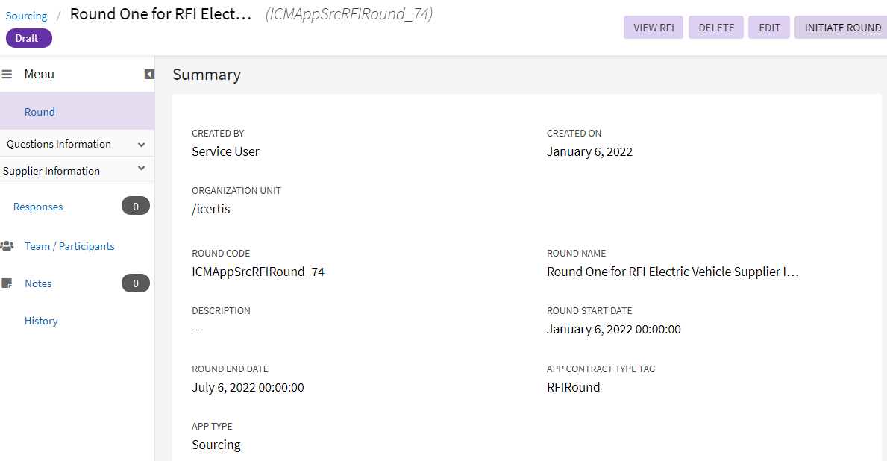The height and width of the screenshot is (461, 887).
Task: Click the hamburger menu icon
Action: [x=7, y=75]
